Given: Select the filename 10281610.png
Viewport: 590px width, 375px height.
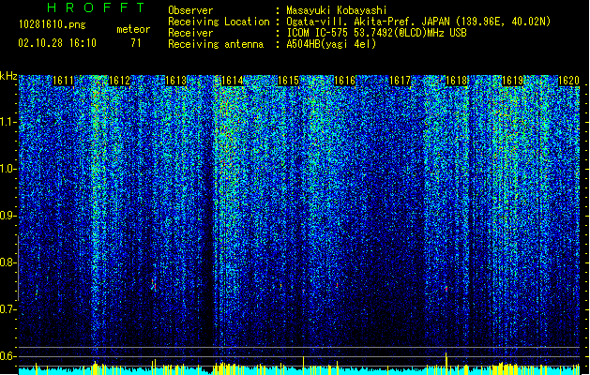Looking at the screenshot, I should [53, 25].
